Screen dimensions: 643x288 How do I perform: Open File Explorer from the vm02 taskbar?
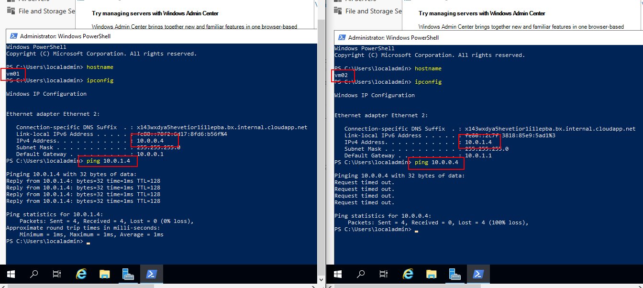tap(432, 274)
